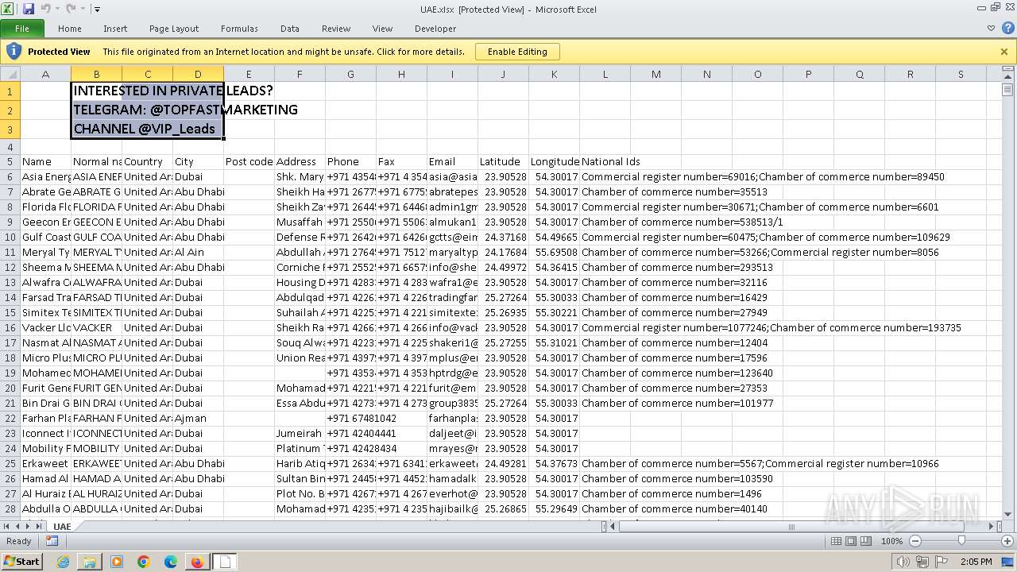Open Firefox from taskbar

(x=197, y=562)
